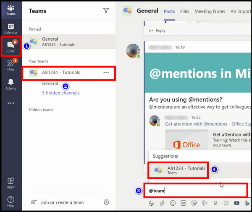Open manage teams gear icon
The width and height of the screenshot is (252, 212).
click(x=106, y=202)
